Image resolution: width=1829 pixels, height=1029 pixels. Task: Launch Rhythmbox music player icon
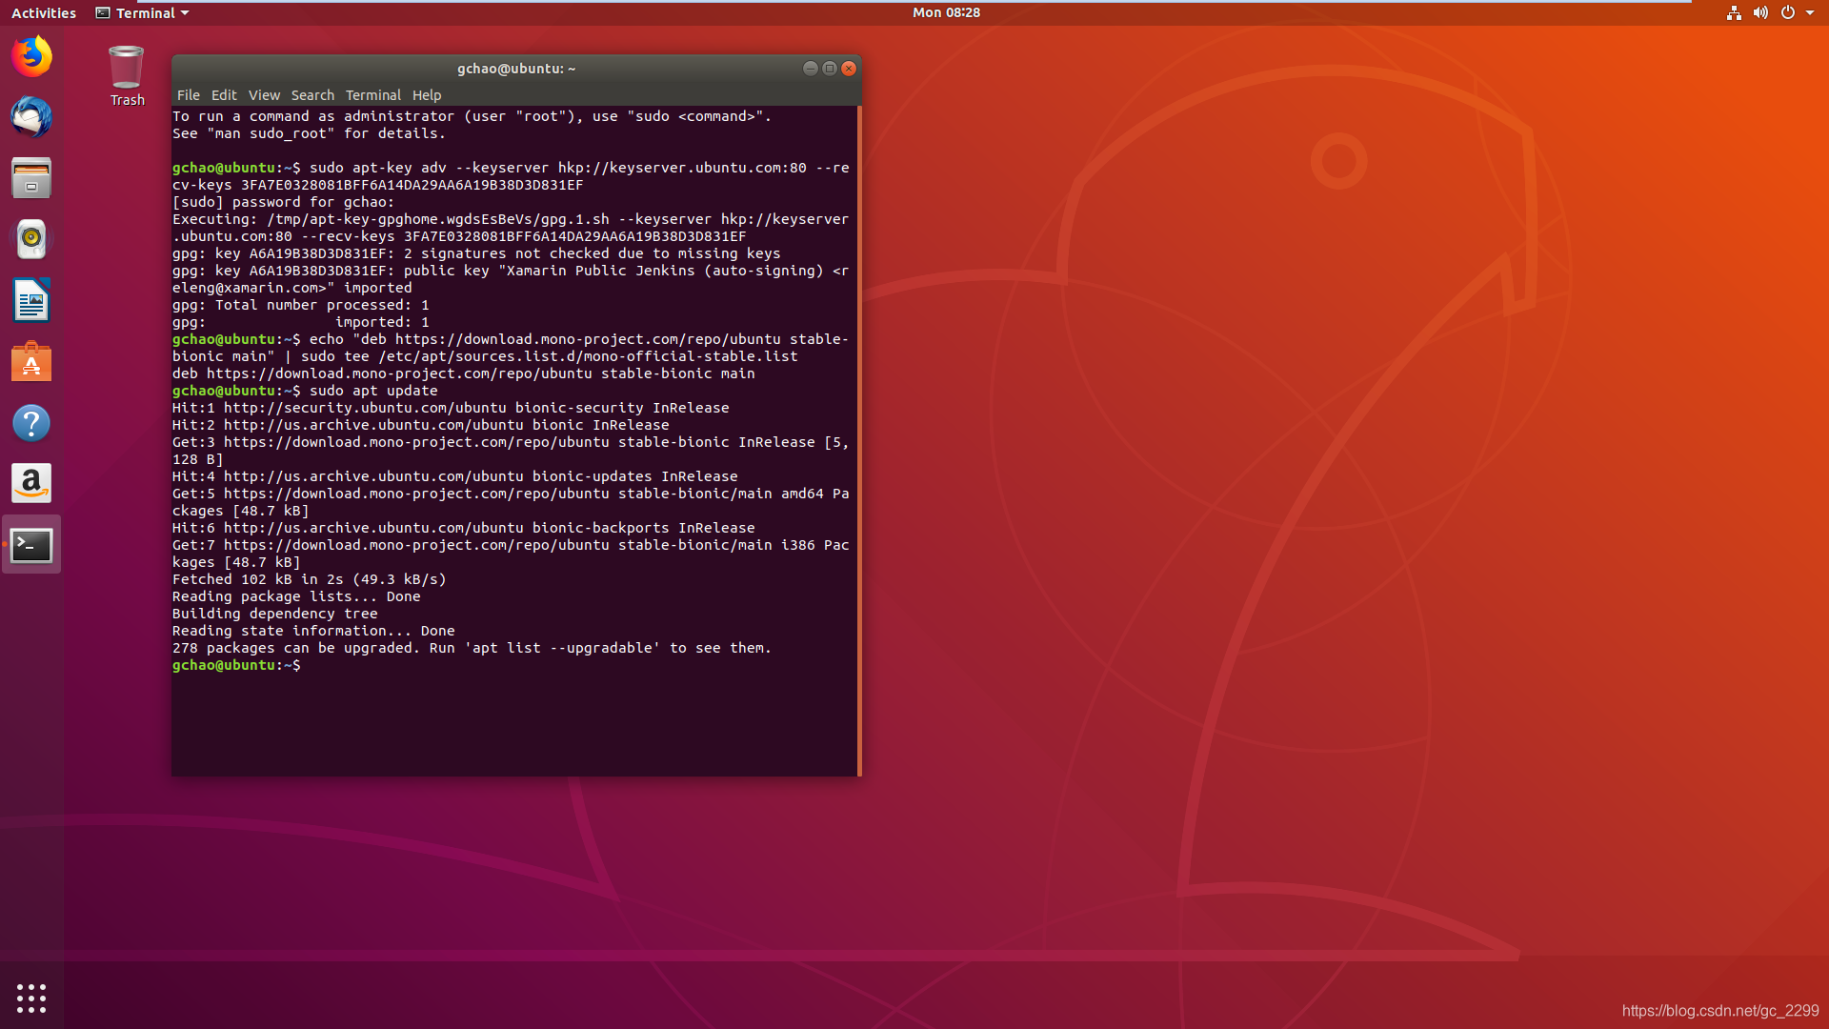coord(31,239)
